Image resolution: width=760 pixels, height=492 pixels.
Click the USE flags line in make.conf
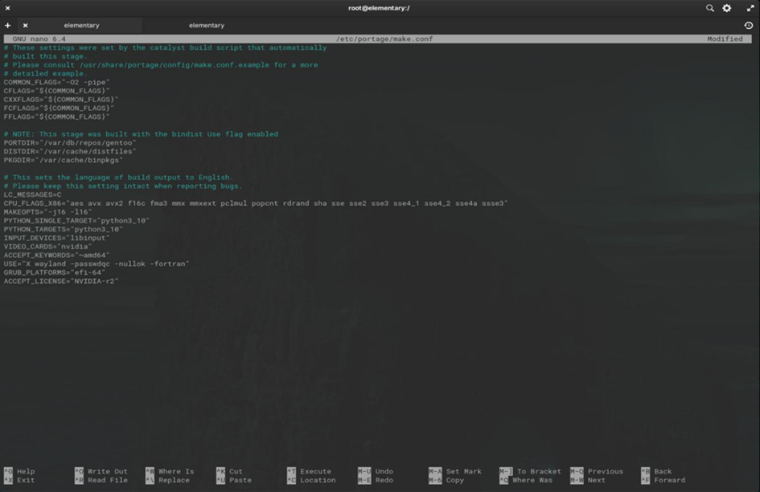click(97, 264)
